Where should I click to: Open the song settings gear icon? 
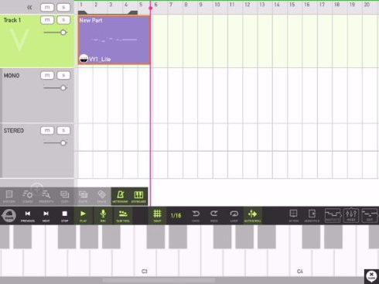(28, 197)
